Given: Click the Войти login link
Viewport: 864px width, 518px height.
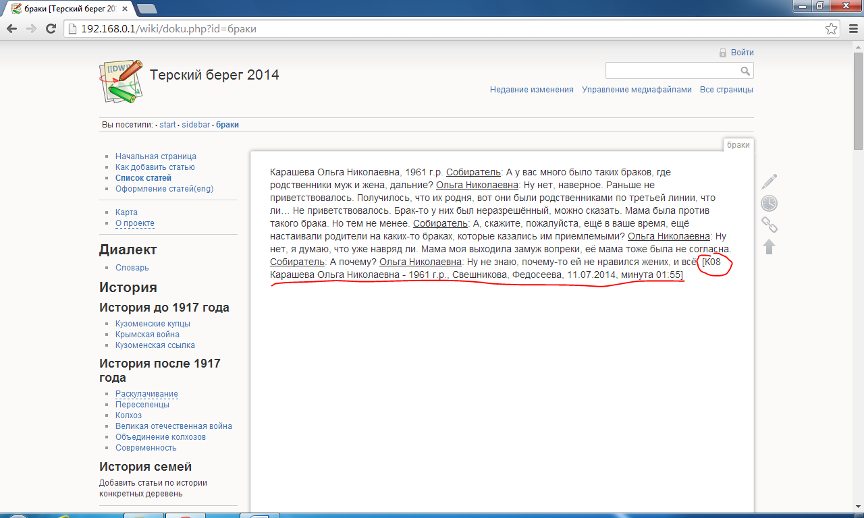Looking at the screenshot, I should (742, 53).
